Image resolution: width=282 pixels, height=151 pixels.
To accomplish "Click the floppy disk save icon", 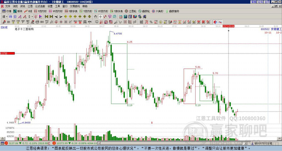I will [x=135, y=17].
